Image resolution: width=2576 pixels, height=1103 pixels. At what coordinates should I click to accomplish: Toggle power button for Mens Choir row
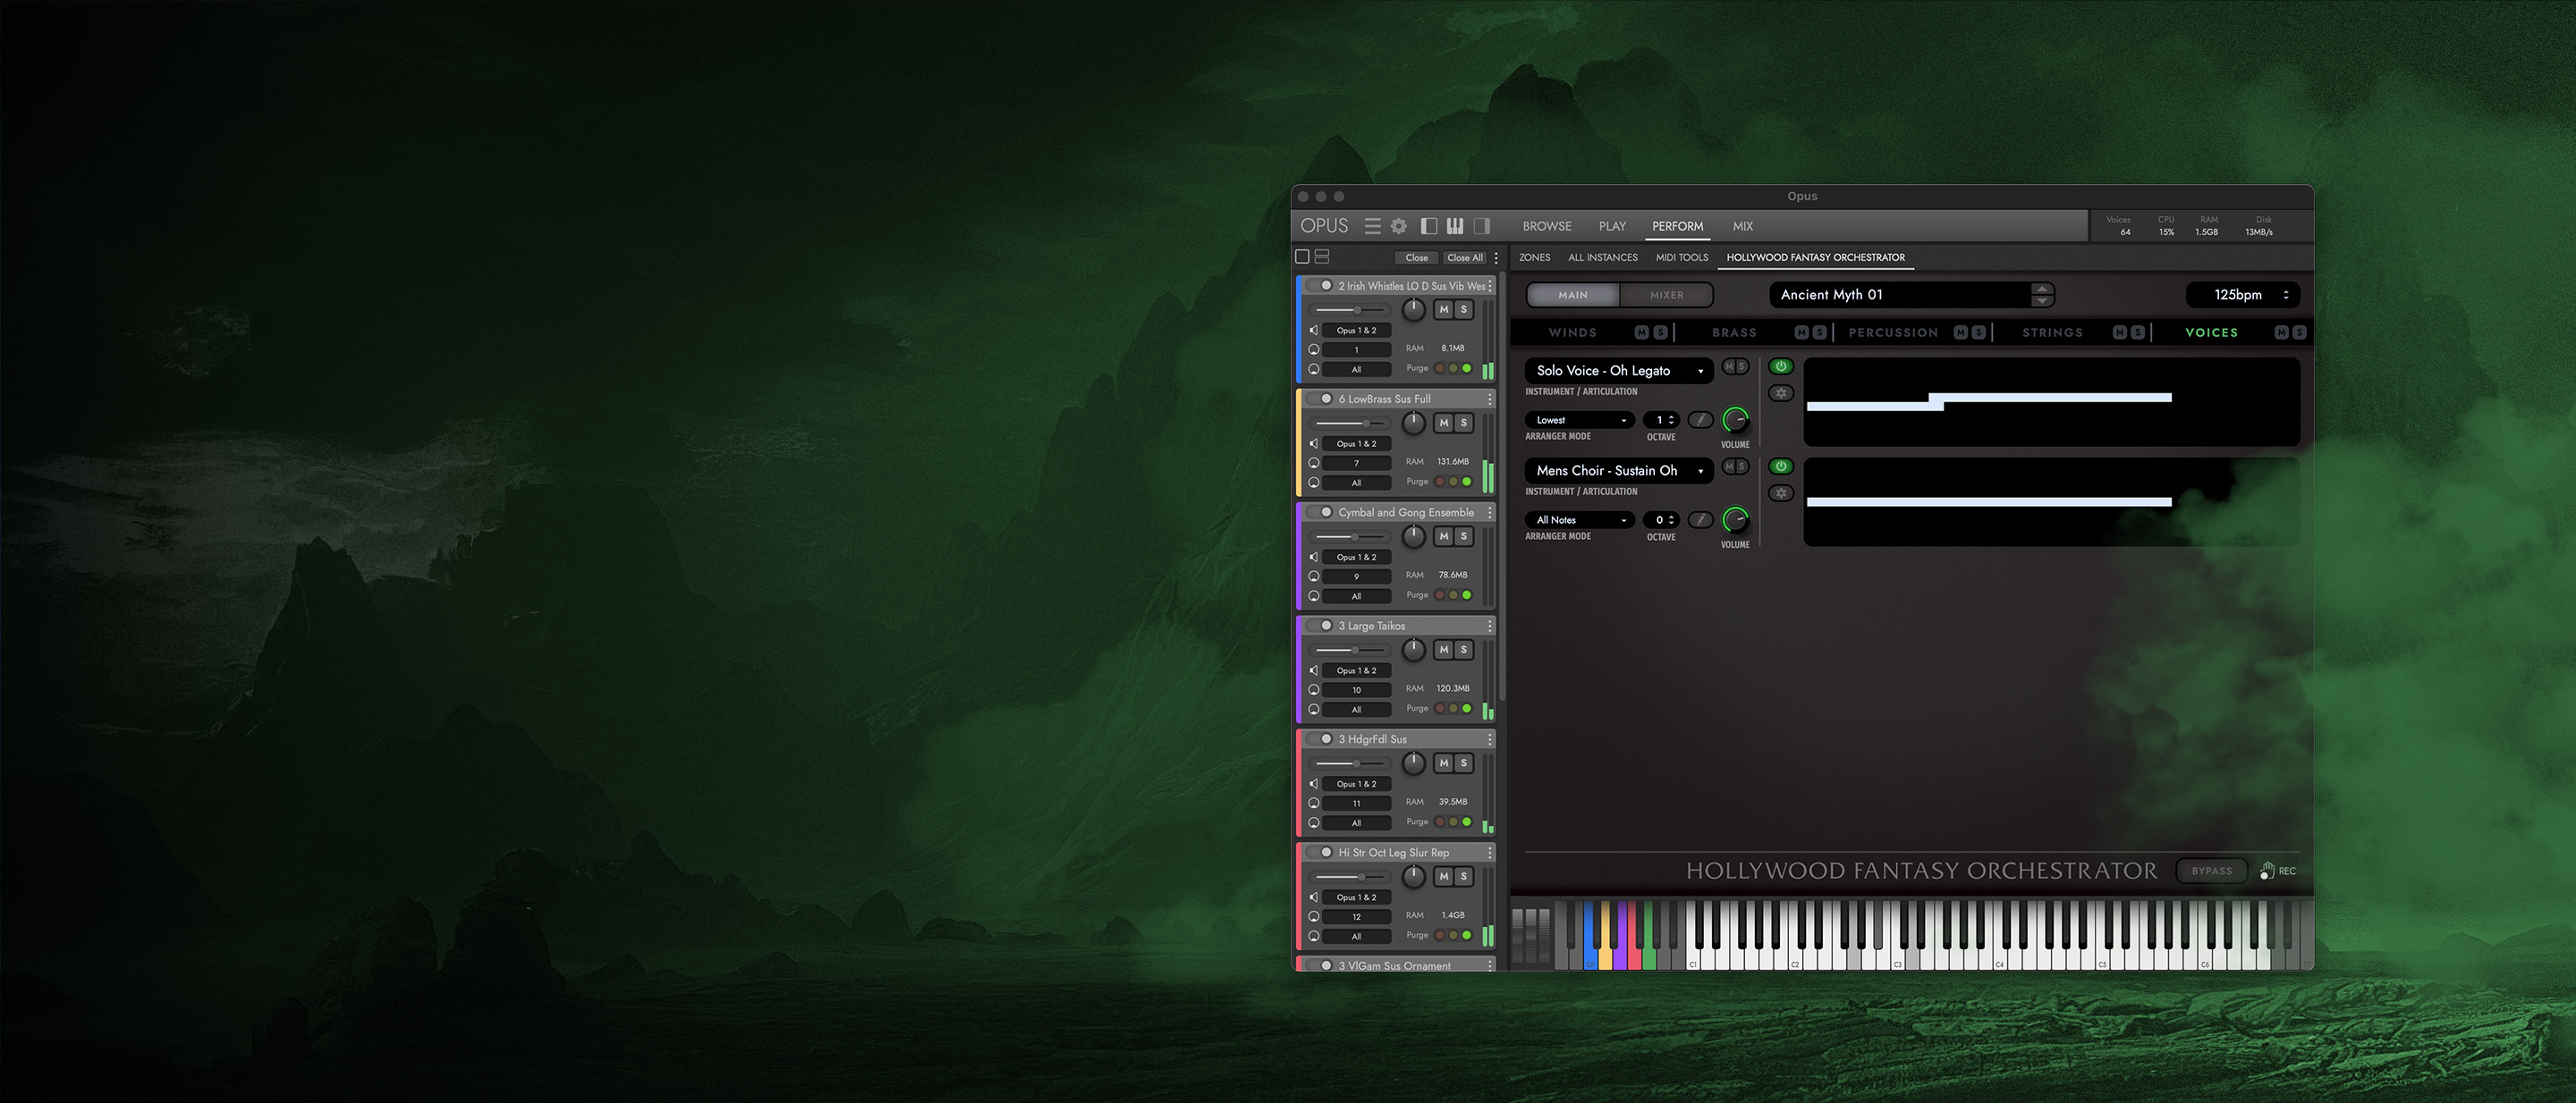[1781, 467]
